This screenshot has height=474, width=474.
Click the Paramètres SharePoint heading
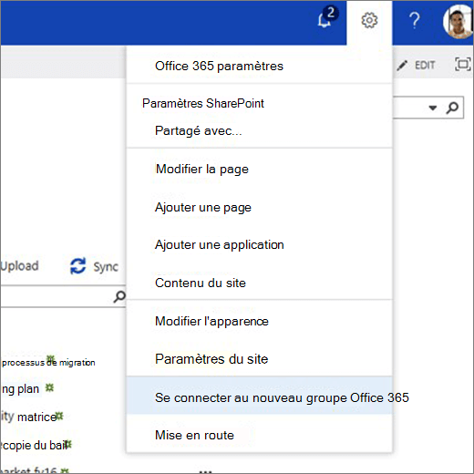click(x=203, y=103)
